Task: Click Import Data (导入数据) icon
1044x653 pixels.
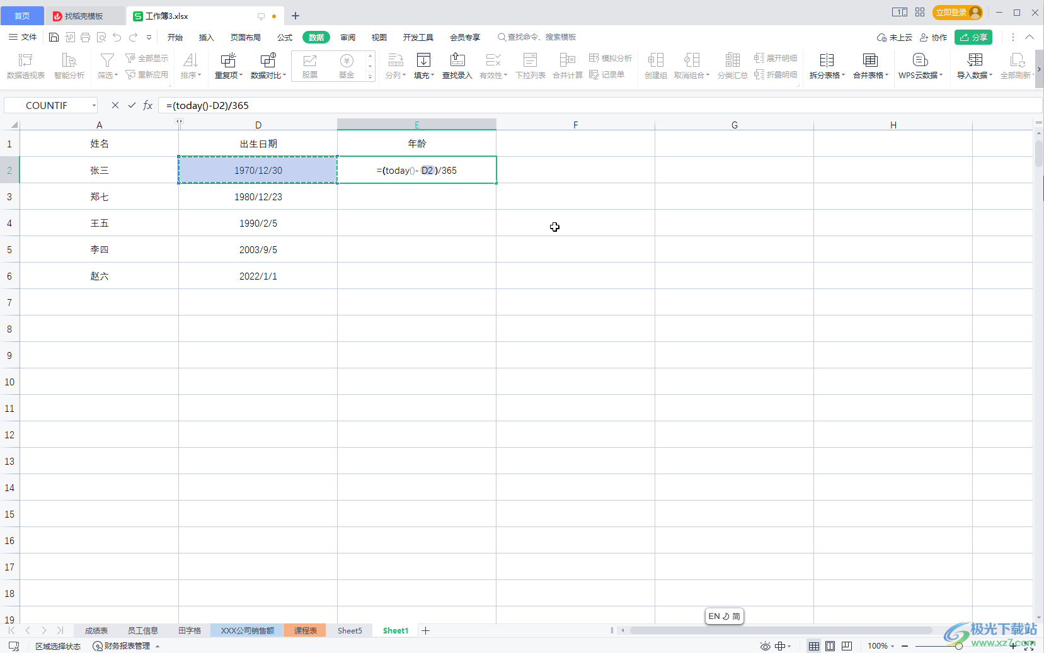Action: coord(975,60)
